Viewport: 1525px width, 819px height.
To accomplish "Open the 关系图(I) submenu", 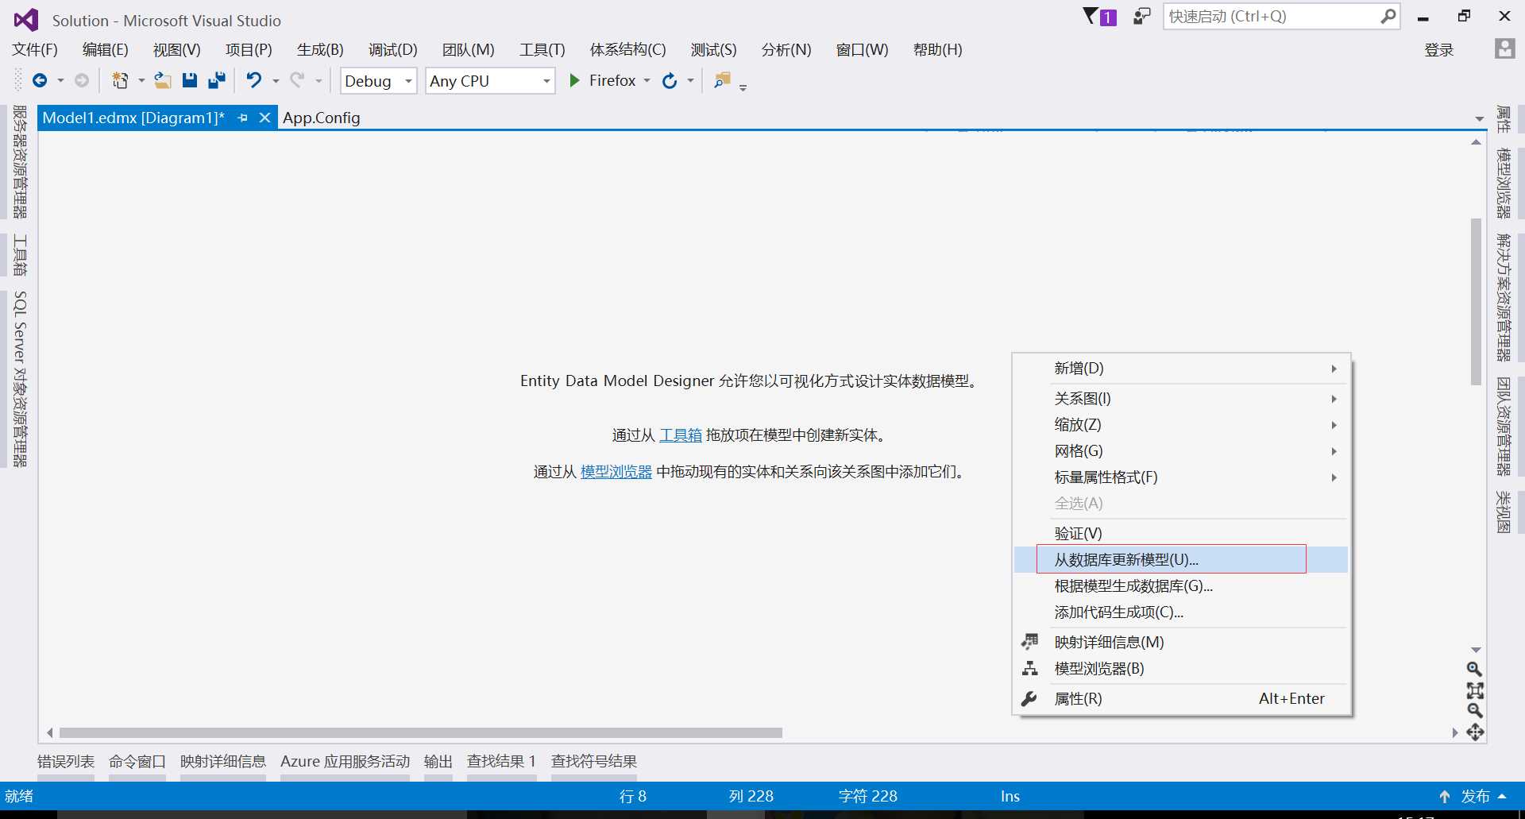I will [1181, 399].
